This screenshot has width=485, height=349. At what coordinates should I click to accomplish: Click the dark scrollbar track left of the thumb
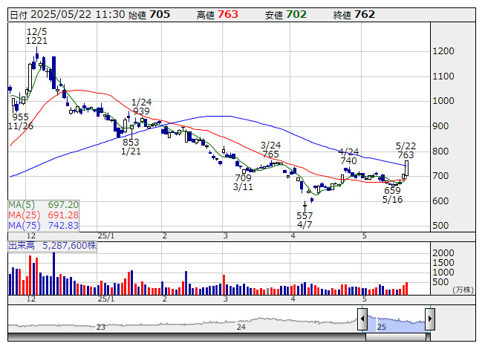click(x=186, y=337)
